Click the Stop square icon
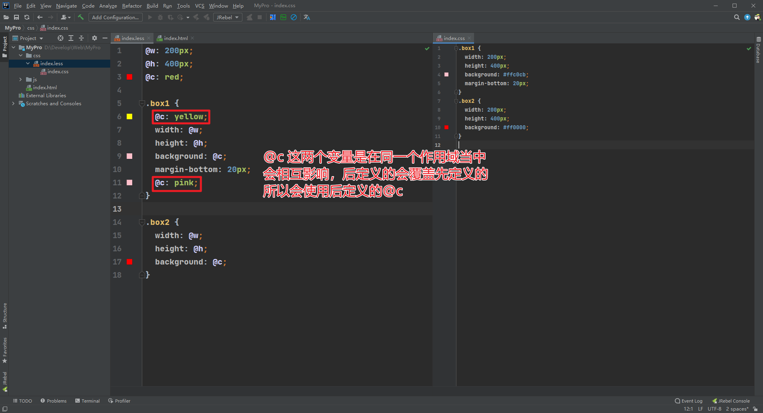This screenshot has height=413, width=763. pyautogui.click(x=260, y=17)
